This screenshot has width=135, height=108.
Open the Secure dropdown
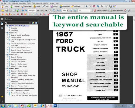point(37,6)
